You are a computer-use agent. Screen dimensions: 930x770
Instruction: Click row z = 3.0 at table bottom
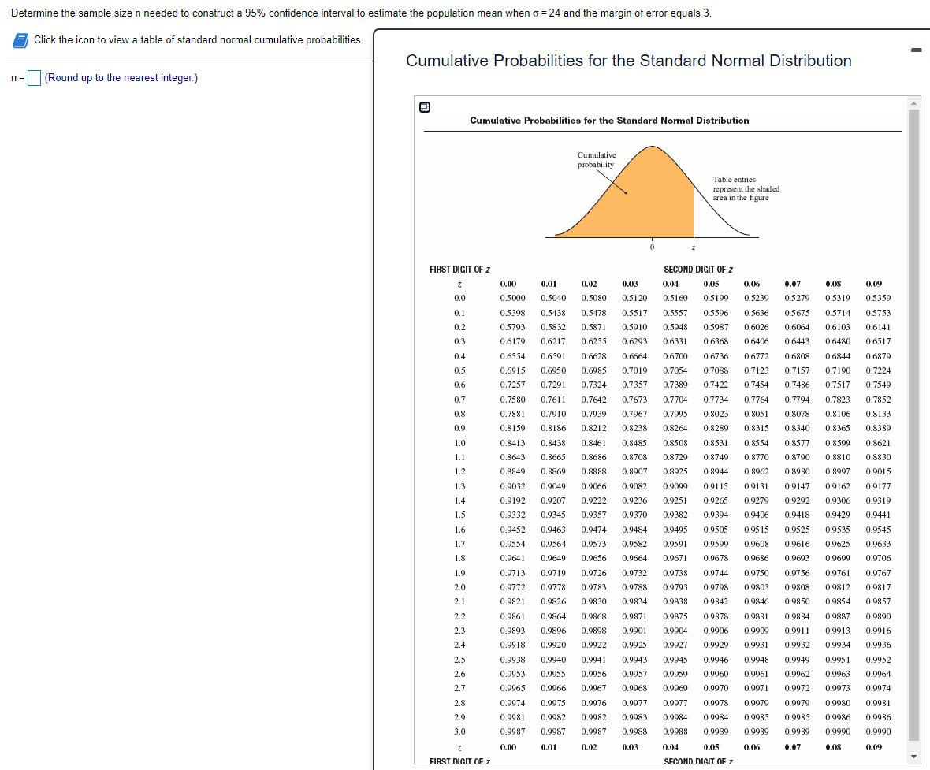pyautogui.click(x=459, y=731)
